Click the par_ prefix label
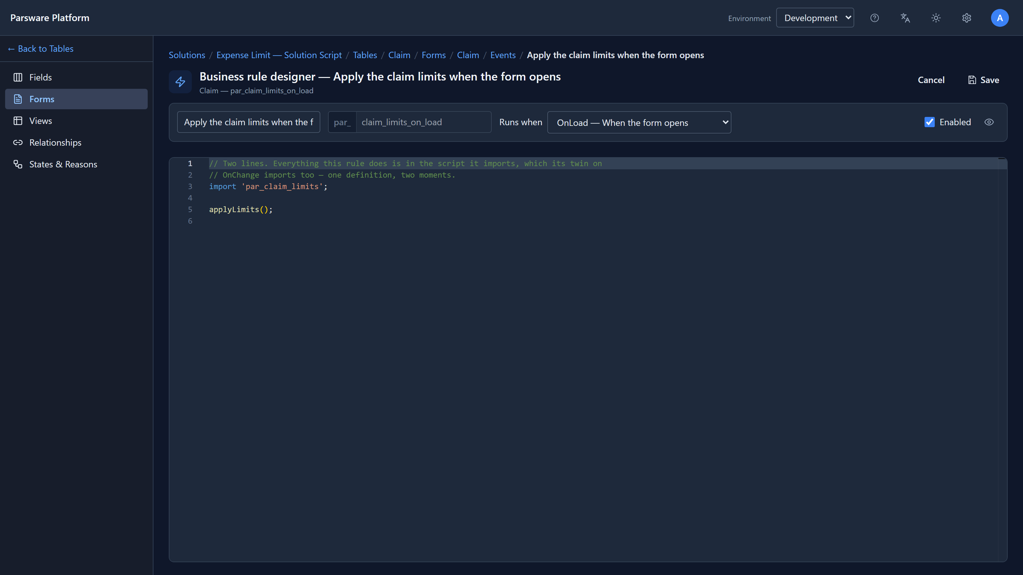The height and width of the screenshot is (575, 1023). 342,122
